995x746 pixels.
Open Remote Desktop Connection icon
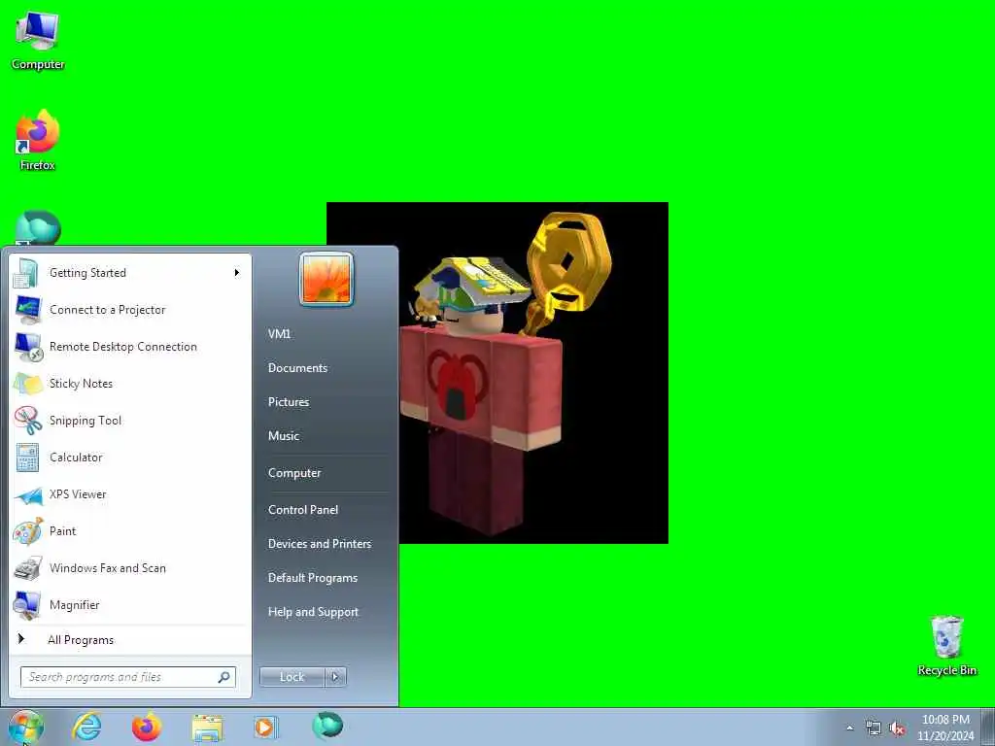28,347
